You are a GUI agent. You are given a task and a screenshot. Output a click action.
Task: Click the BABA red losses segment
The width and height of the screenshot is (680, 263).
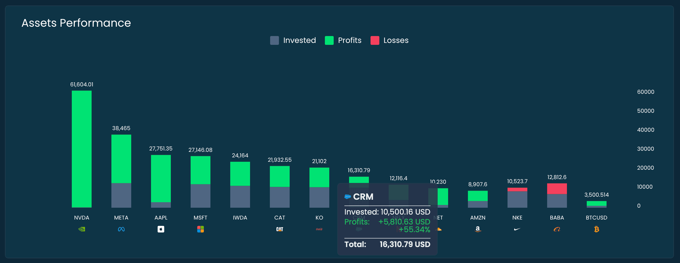coord(557,189)
